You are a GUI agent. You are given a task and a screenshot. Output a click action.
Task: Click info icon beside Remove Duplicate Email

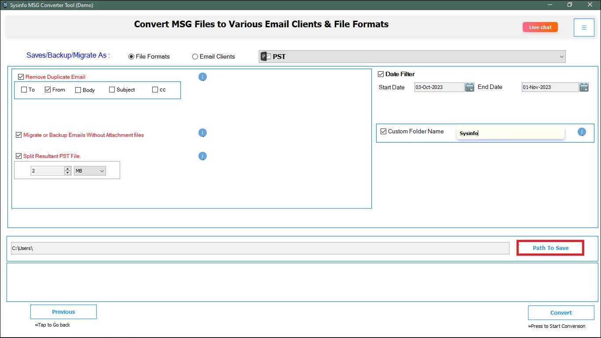point(202,77)
